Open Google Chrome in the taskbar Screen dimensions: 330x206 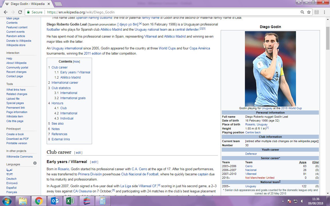tap(39, 201)
